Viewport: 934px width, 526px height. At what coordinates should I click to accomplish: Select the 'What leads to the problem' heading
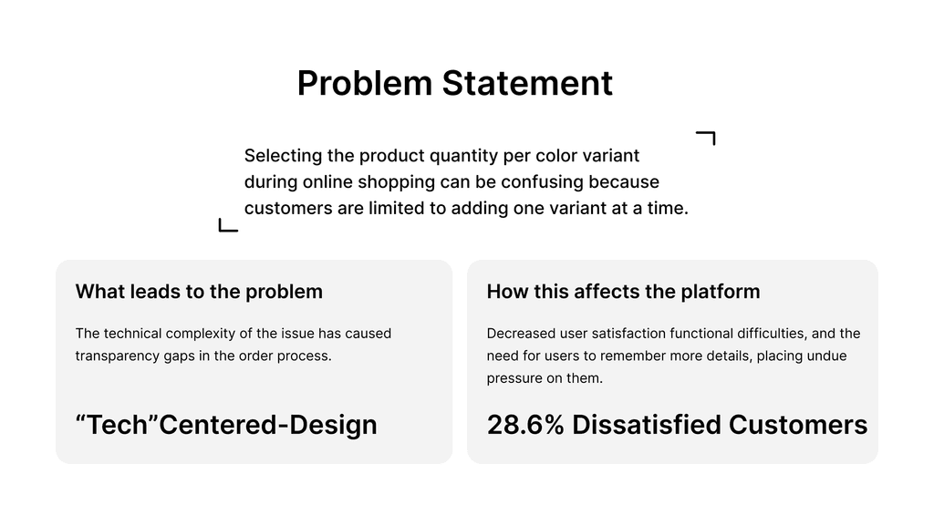click(199, 292)
